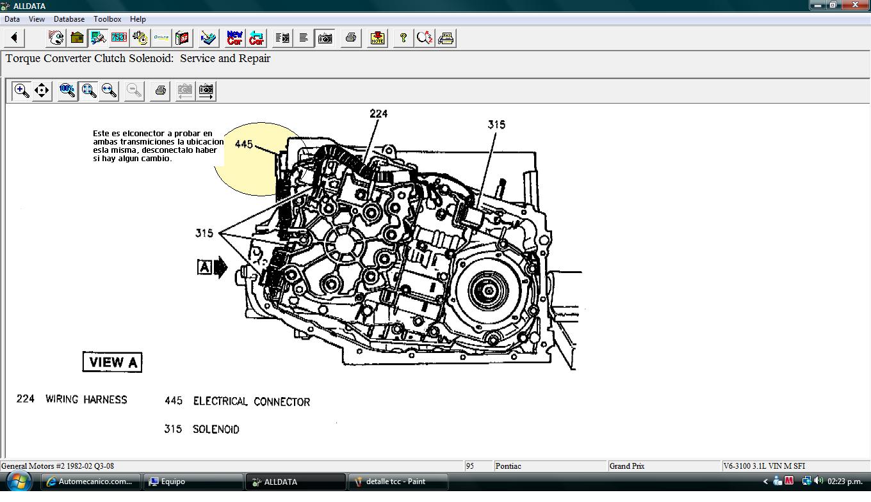This screenshot has width=871, height=502.
Task: Click the camera icon in the main toolbar
Action: (x=325, y=38)
